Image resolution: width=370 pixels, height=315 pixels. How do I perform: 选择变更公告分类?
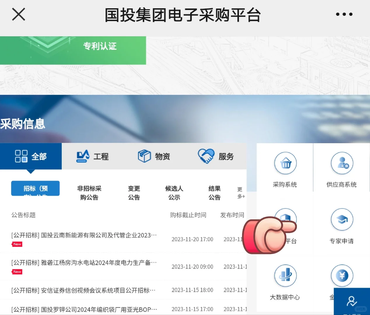134,193
